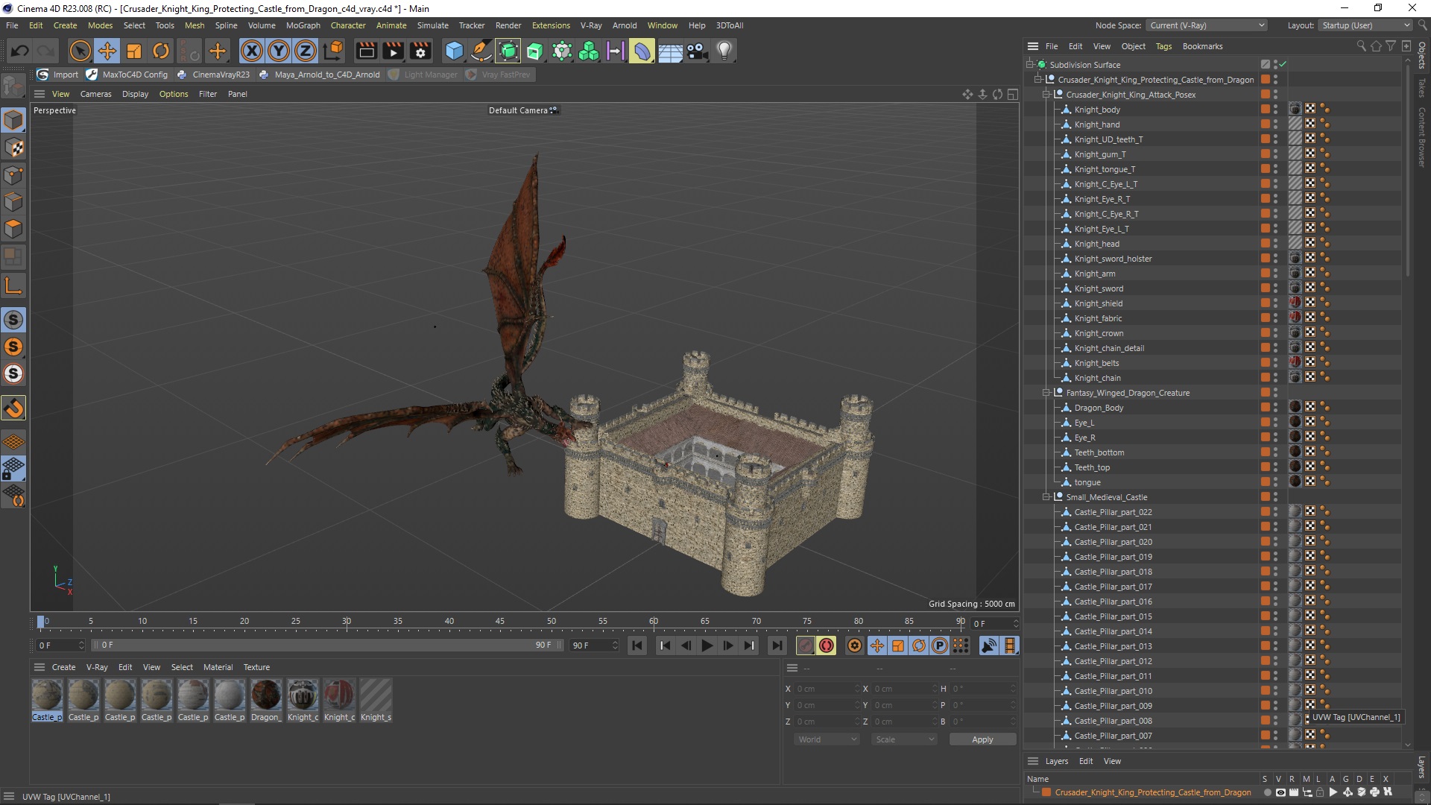
Task: Click the Undo arrow icon
Action: (20, 51)
